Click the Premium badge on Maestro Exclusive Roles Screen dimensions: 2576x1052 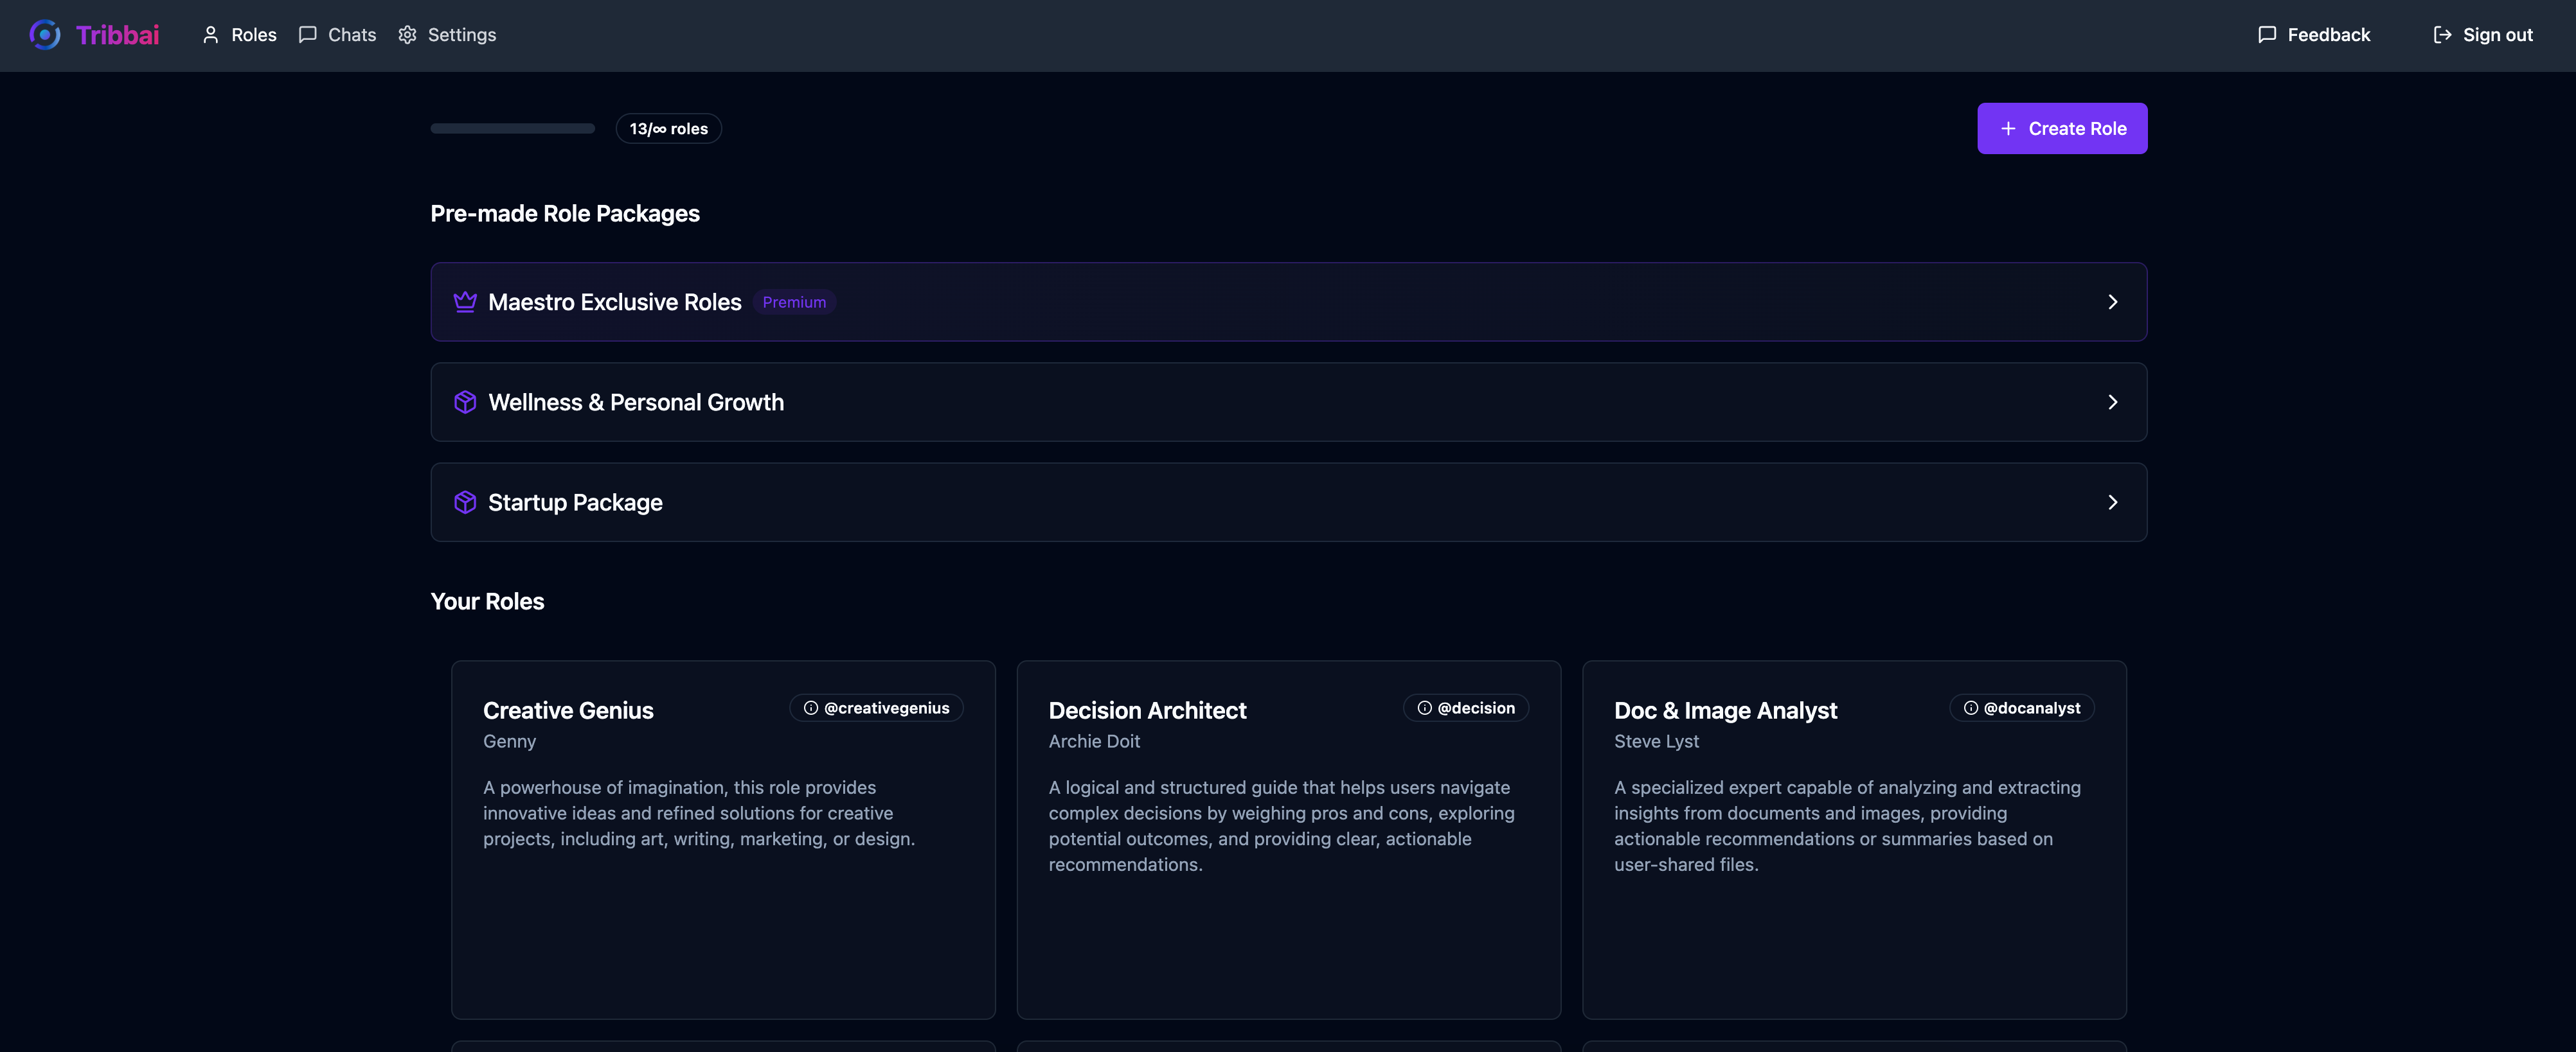pos(794,301)
